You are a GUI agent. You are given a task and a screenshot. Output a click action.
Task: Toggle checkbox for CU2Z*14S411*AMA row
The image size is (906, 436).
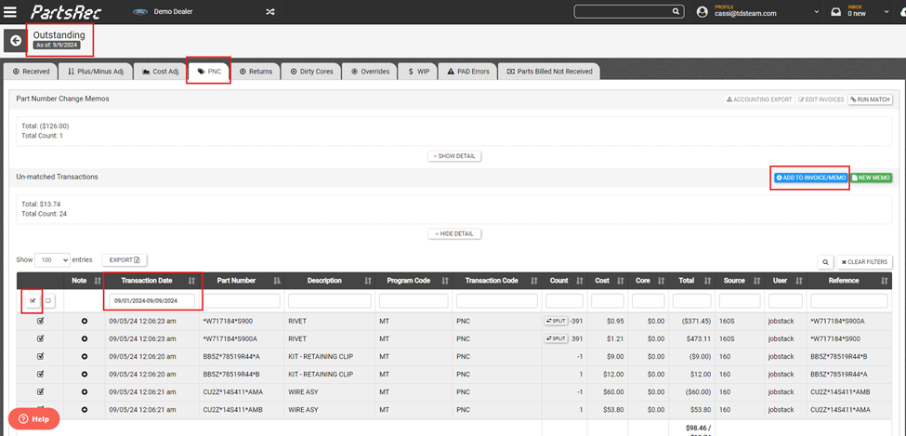[x=41, y=391]
